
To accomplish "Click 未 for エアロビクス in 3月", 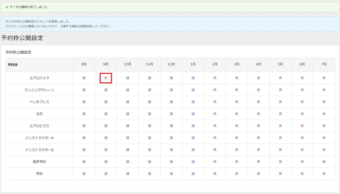I will [237, 126].
